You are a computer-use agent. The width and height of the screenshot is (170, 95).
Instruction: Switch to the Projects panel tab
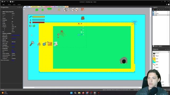pos(155,46)
